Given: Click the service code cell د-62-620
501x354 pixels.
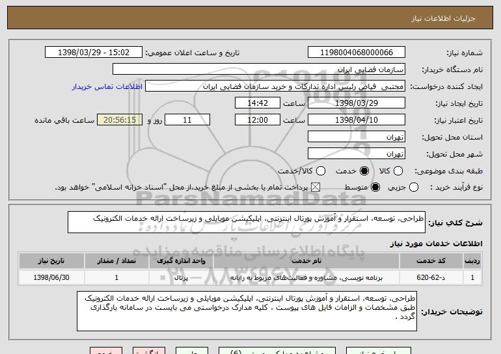Looking at the screenshot, I should click(431, 277).
